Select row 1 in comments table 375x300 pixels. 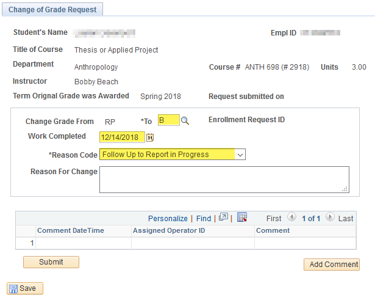pyautogui.click(x=186, y=243)
